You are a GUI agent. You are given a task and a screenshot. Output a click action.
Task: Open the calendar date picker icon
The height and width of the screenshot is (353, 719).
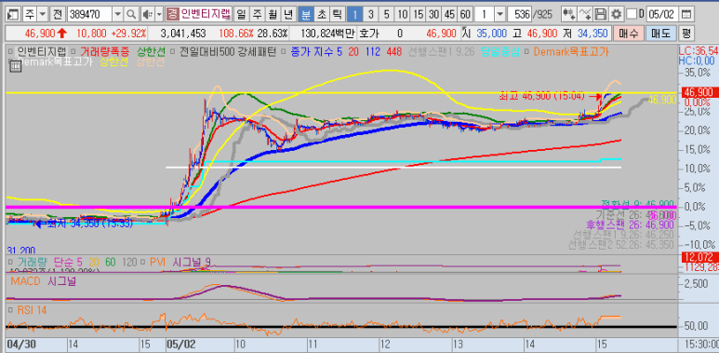[x=686, y=14]
